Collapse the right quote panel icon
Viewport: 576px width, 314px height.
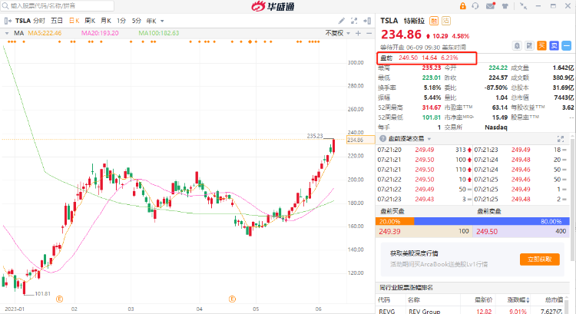click(x=366, y=21)
